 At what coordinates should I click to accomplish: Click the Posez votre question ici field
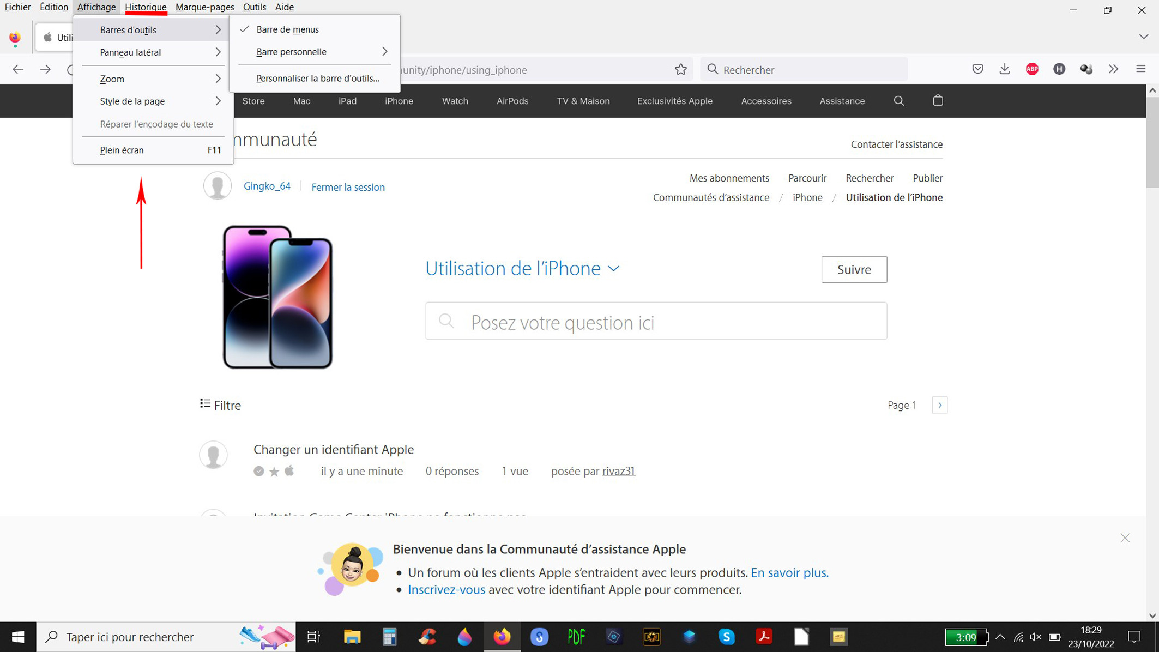tap(656, 322)
